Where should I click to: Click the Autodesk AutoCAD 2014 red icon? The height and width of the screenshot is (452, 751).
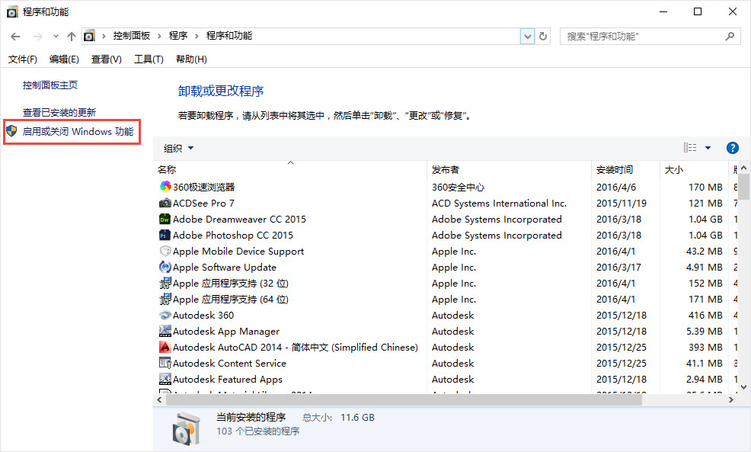point(165,347)
